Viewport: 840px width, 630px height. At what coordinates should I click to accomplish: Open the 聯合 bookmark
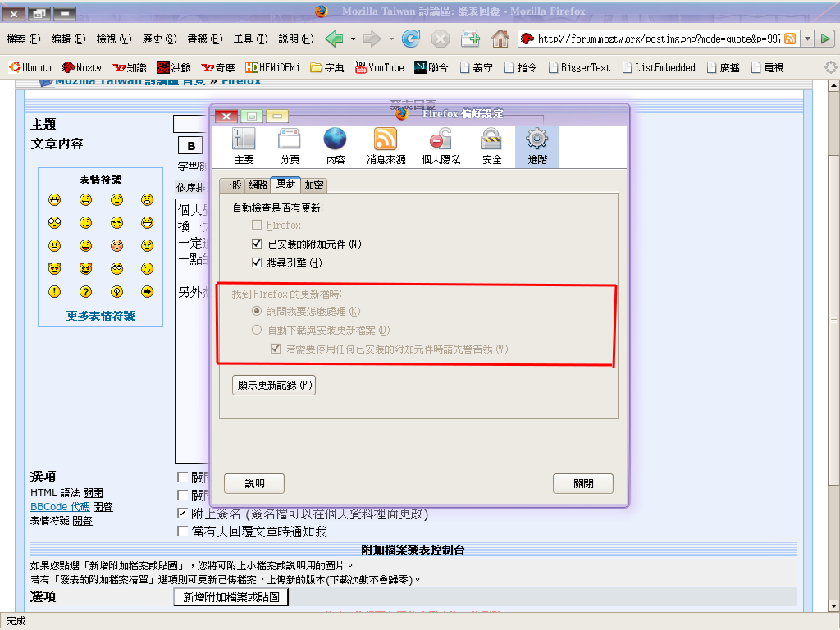(x=431, y=67)
